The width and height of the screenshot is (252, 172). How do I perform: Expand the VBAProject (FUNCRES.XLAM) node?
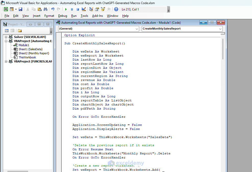6,61
